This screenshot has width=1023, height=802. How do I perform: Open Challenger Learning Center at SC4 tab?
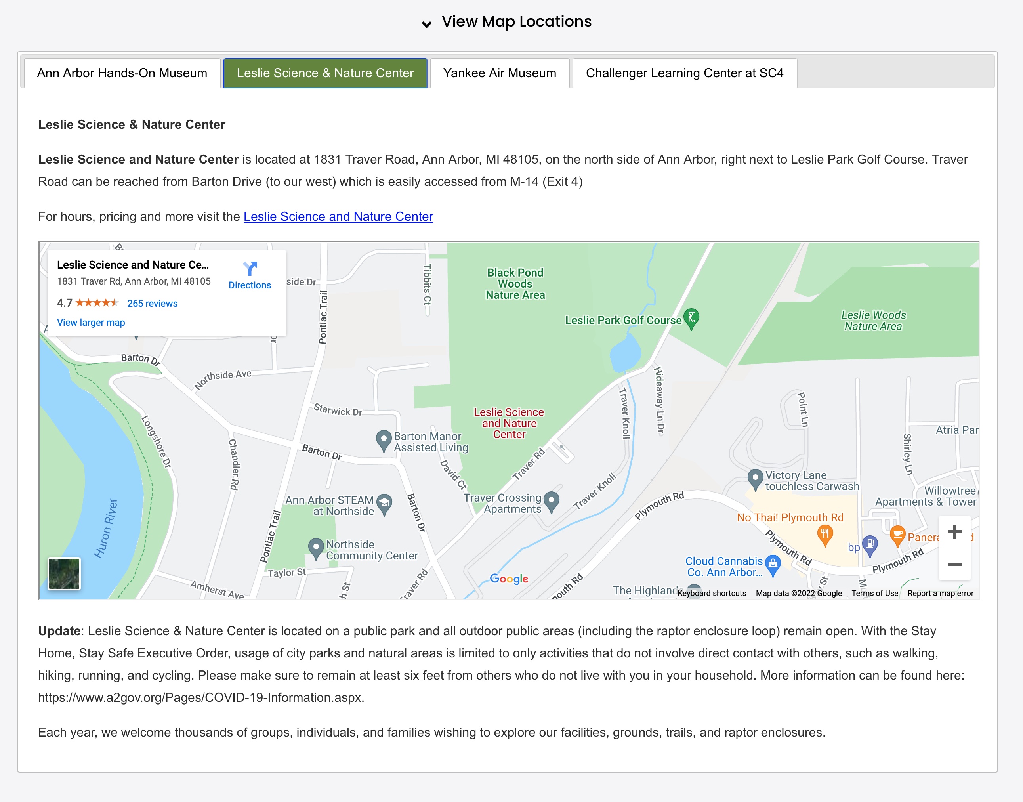pyautogui.click(x=685, y=73)
